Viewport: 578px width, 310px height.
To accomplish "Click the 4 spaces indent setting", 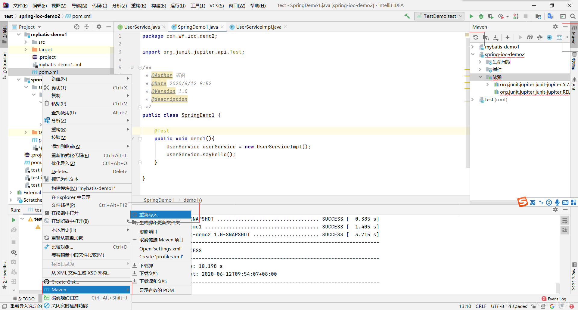I will 517,306.
